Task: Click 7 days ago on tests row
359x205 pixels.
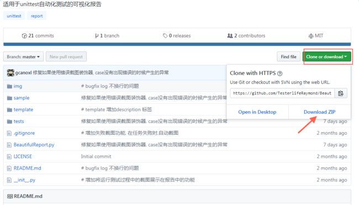Action: click(335, 122)
